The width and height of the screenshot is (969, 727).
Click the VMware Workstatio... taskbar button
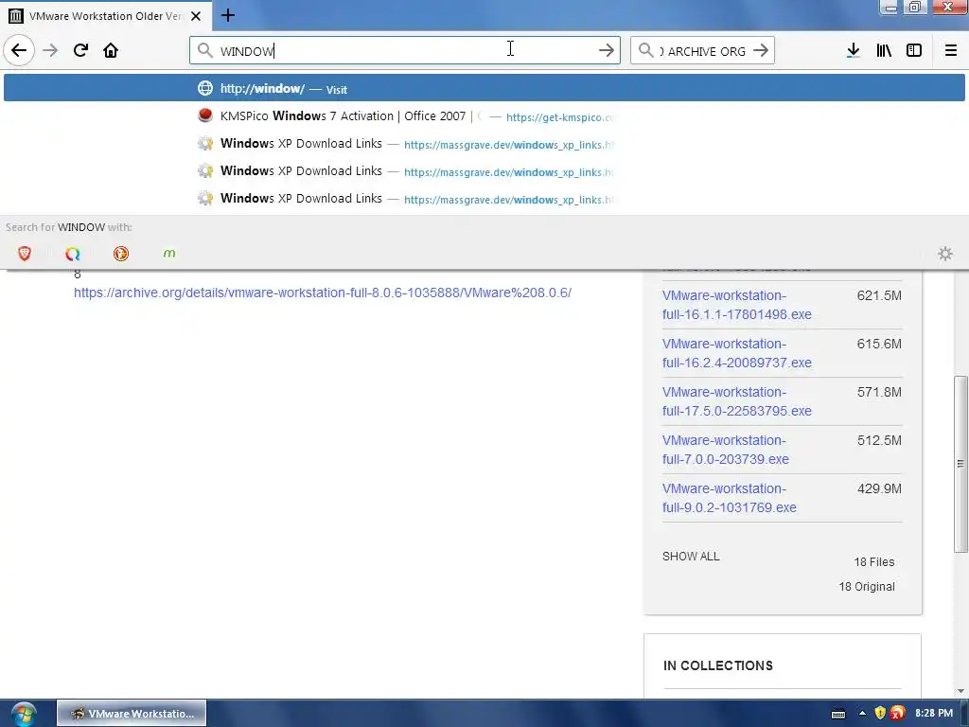coord(132,714)
